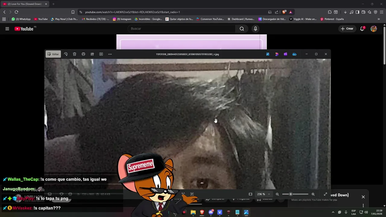Open Brave VPN shield icon
Viewport: 386px width, 217px height.
375,12
